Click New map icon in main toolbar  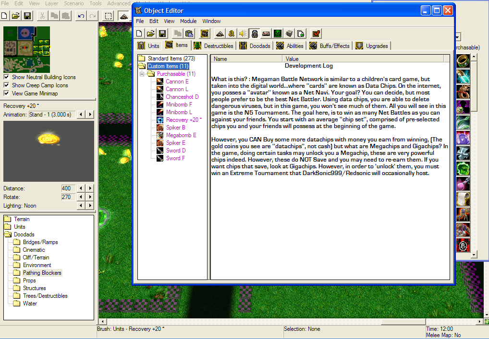[x=4, y=15]
